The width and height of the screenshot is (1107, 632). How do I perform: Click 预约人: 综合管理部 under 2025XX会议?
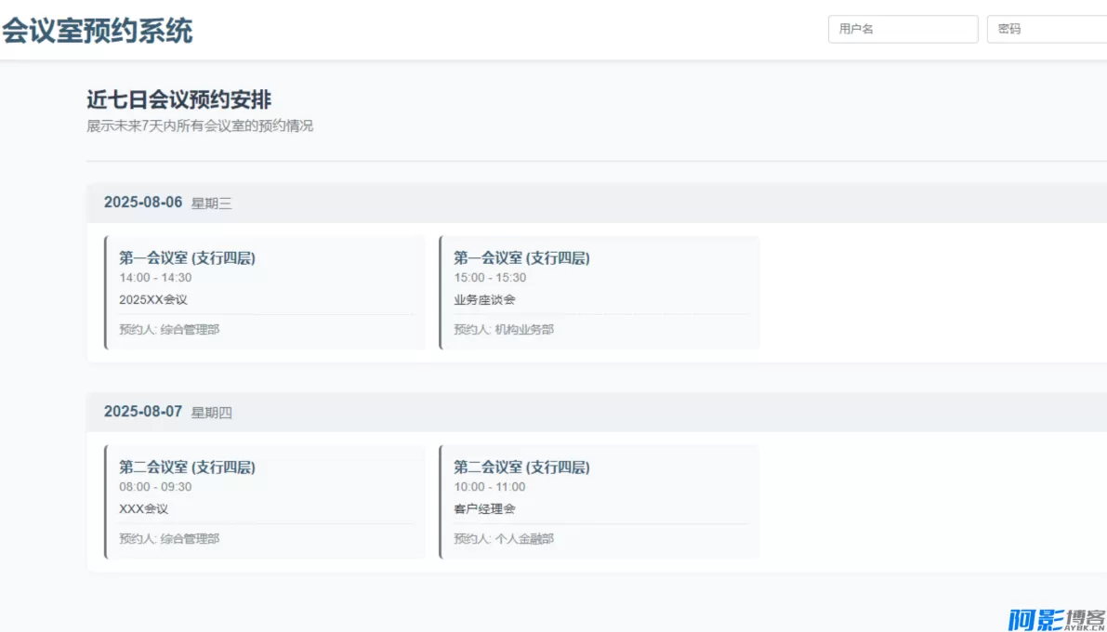(x=170, y=329)
